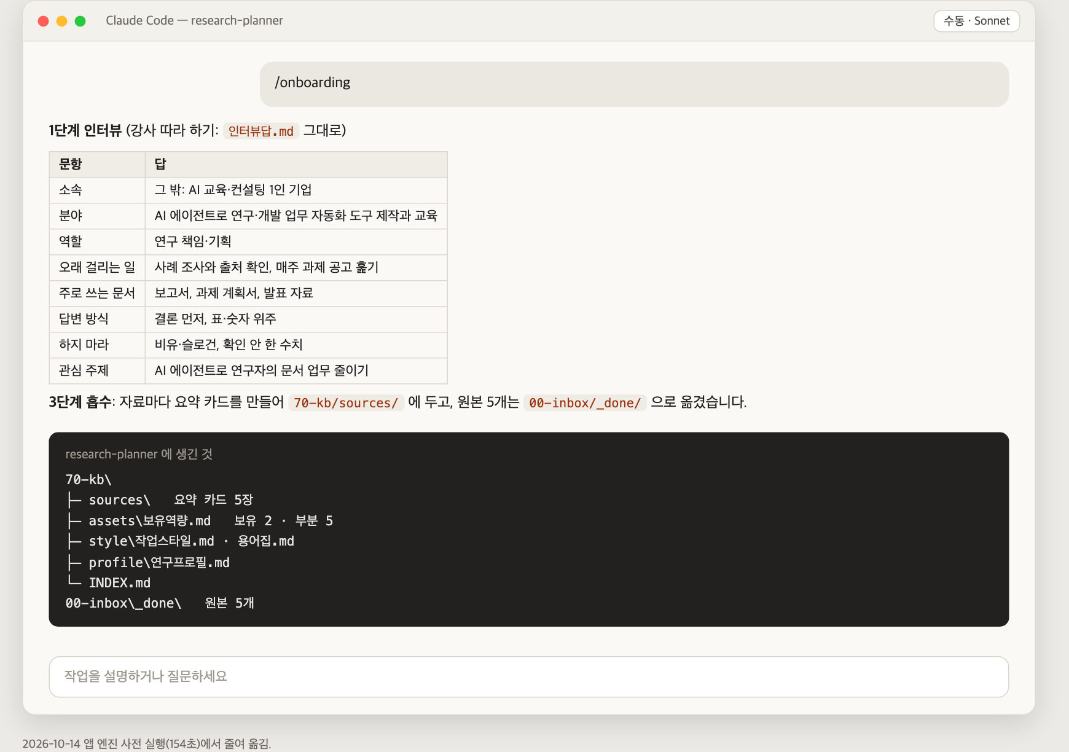1069x752 pixels.
Task: Click the sources\ 요약 카드 5장 line
Action: (160, 500)
